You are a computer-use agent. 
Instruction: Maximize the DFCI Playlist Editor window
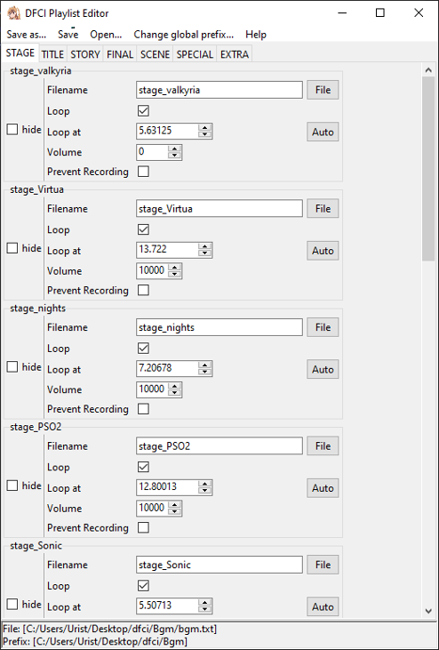(379, 12)
